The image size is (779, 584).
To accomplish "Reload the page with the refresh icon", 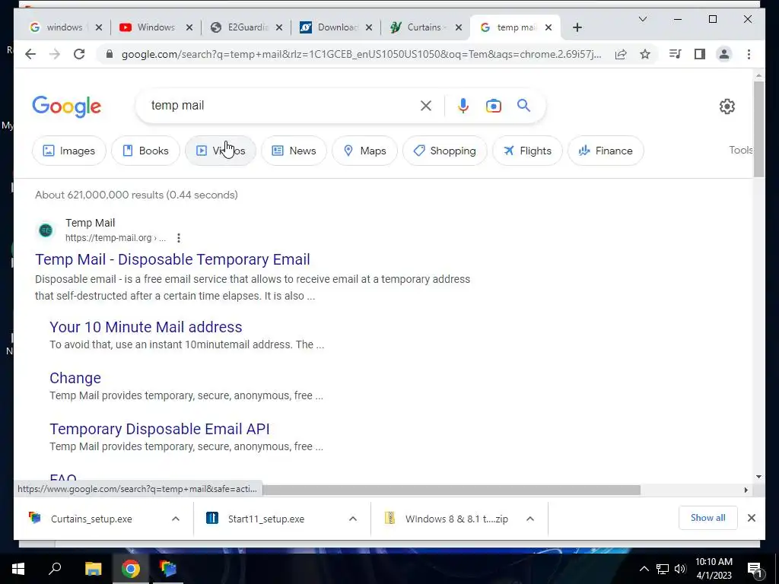I will [79, 54].
